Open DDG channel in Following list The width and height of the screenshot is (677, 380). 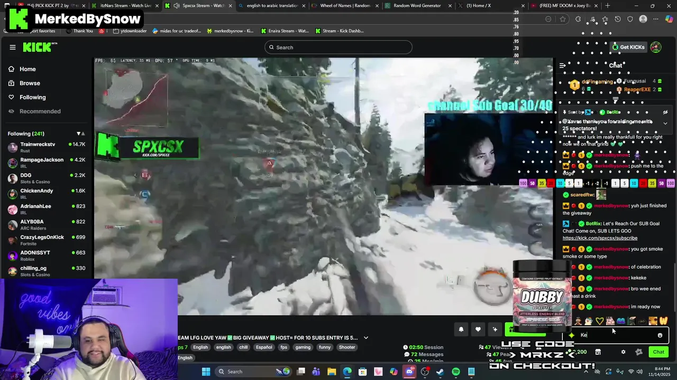click(47, 178)
